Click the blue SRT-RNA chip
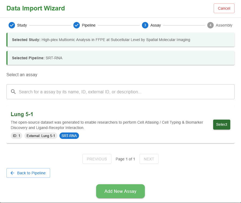241x203 pixels. 69,136
